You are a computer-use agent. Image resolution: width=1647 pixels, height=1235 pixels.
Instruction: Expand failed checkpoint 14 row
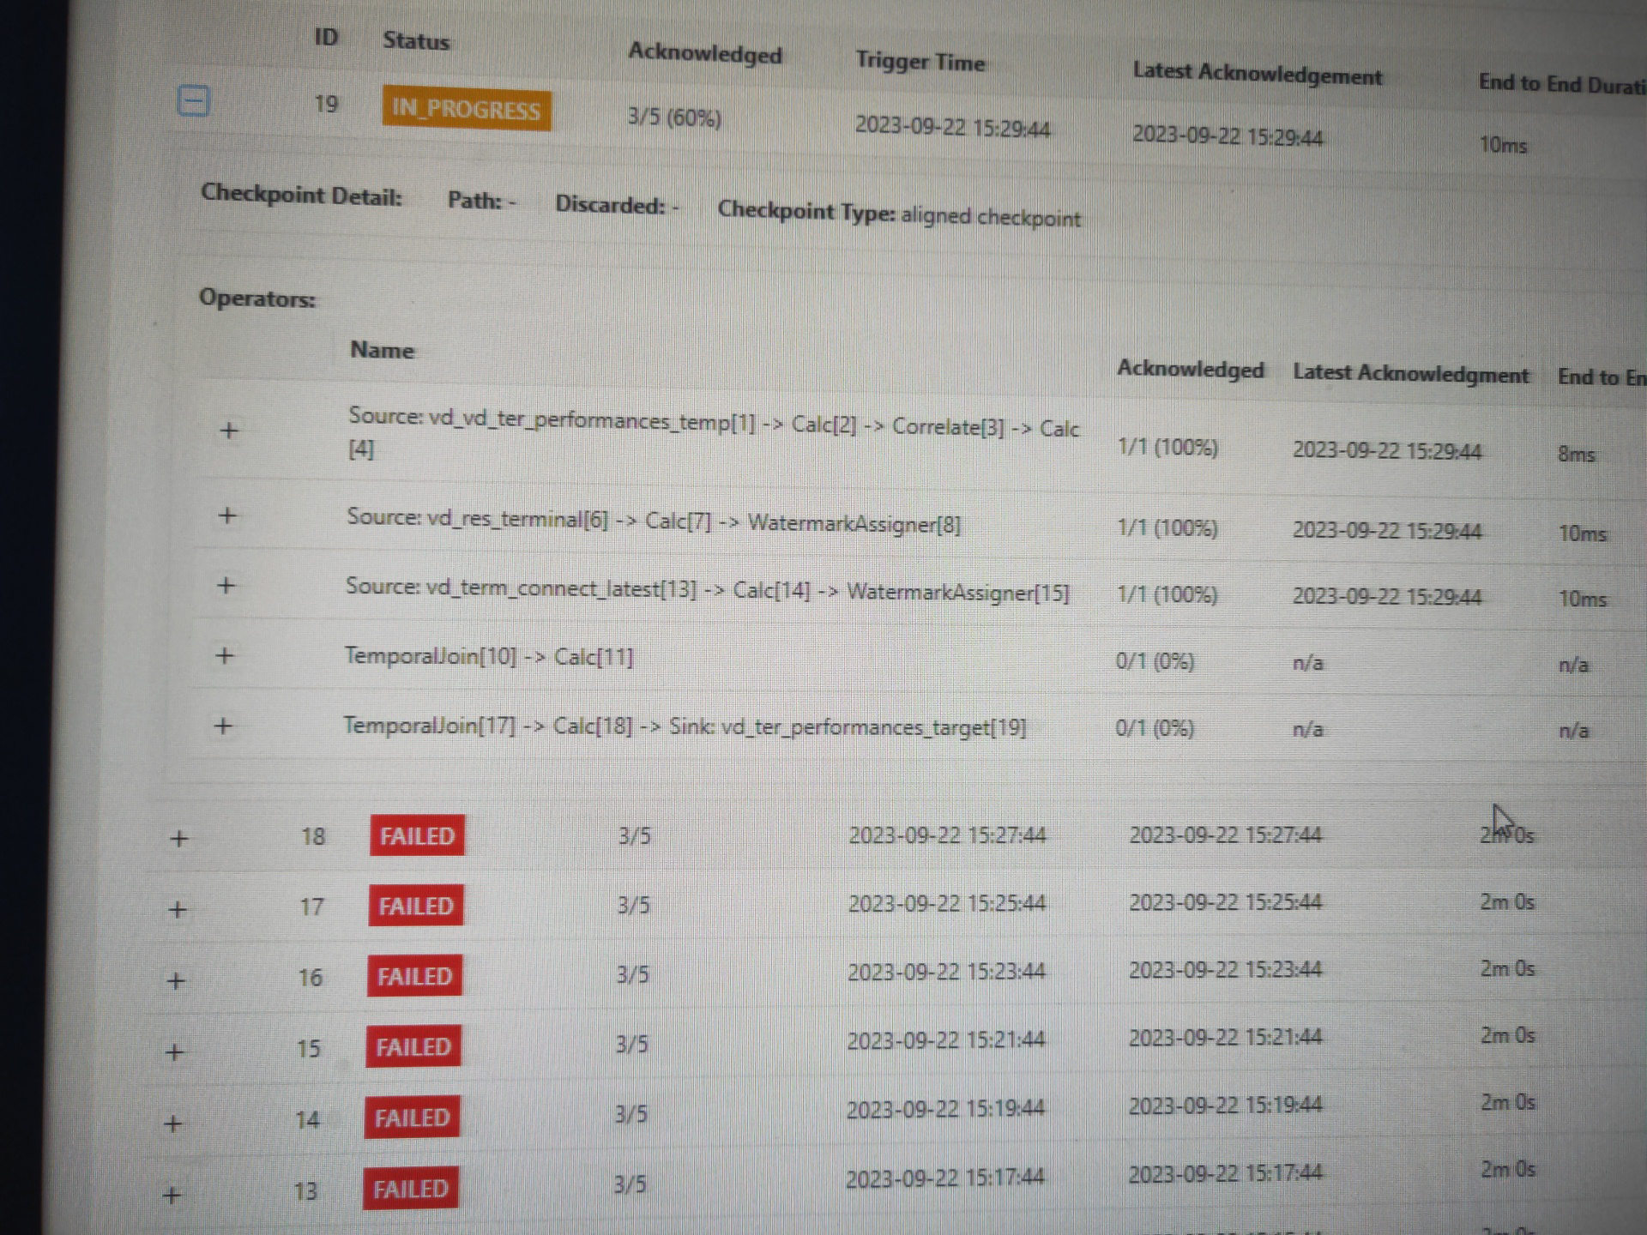coord(172,1123)
